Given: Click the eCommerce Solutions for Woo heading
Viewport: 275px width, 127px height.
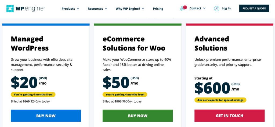Looking at the screenshot, I should pyautogui.click(x=134, y=43).
